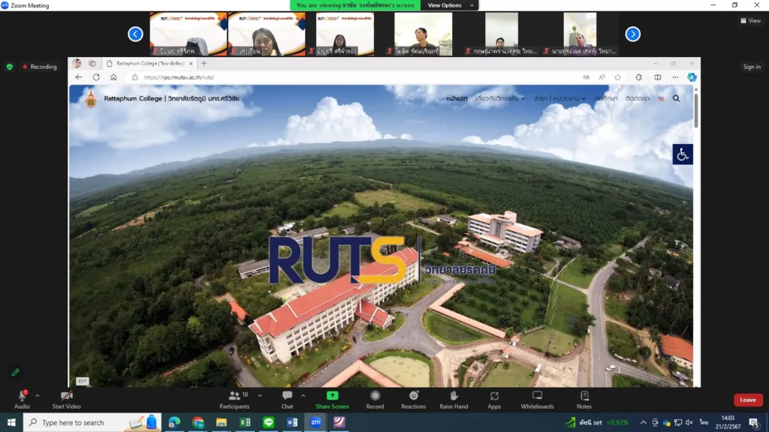Open audio options arrow beside Audio
Image resolution: width=769 pixels, height=432 pixels.
point(38,396)
